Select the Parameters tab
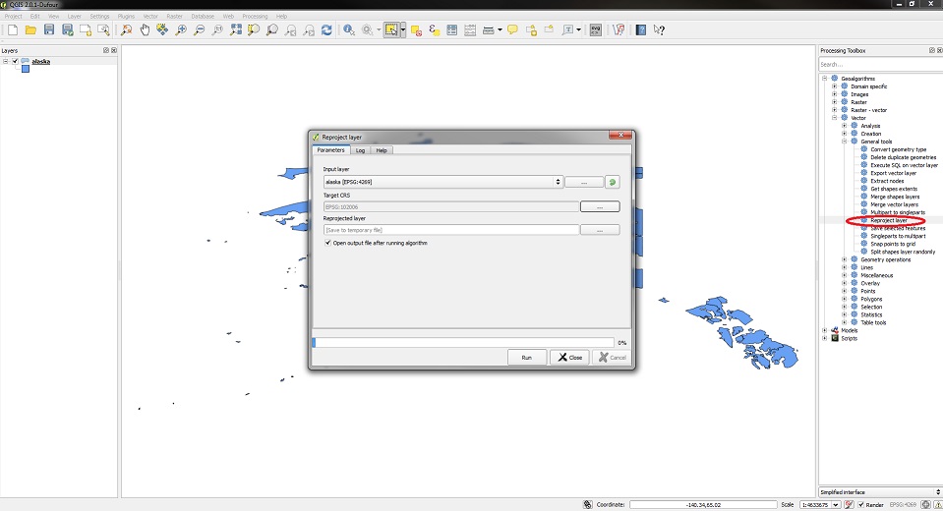 coord(330,149)
